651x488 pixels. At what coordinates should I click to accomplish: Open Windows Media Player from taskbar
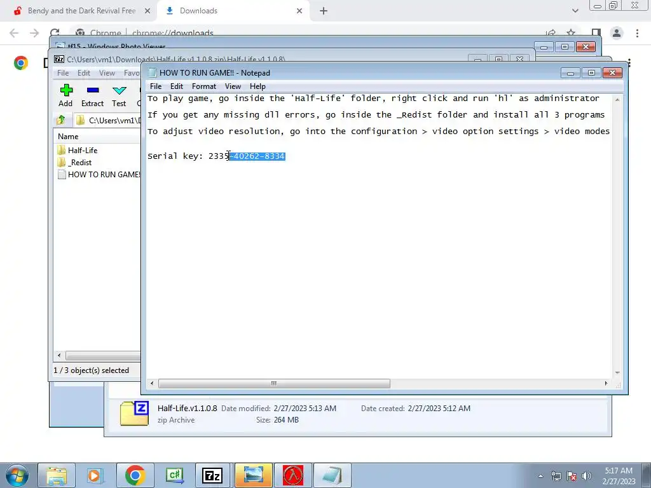tap(94, 475)
